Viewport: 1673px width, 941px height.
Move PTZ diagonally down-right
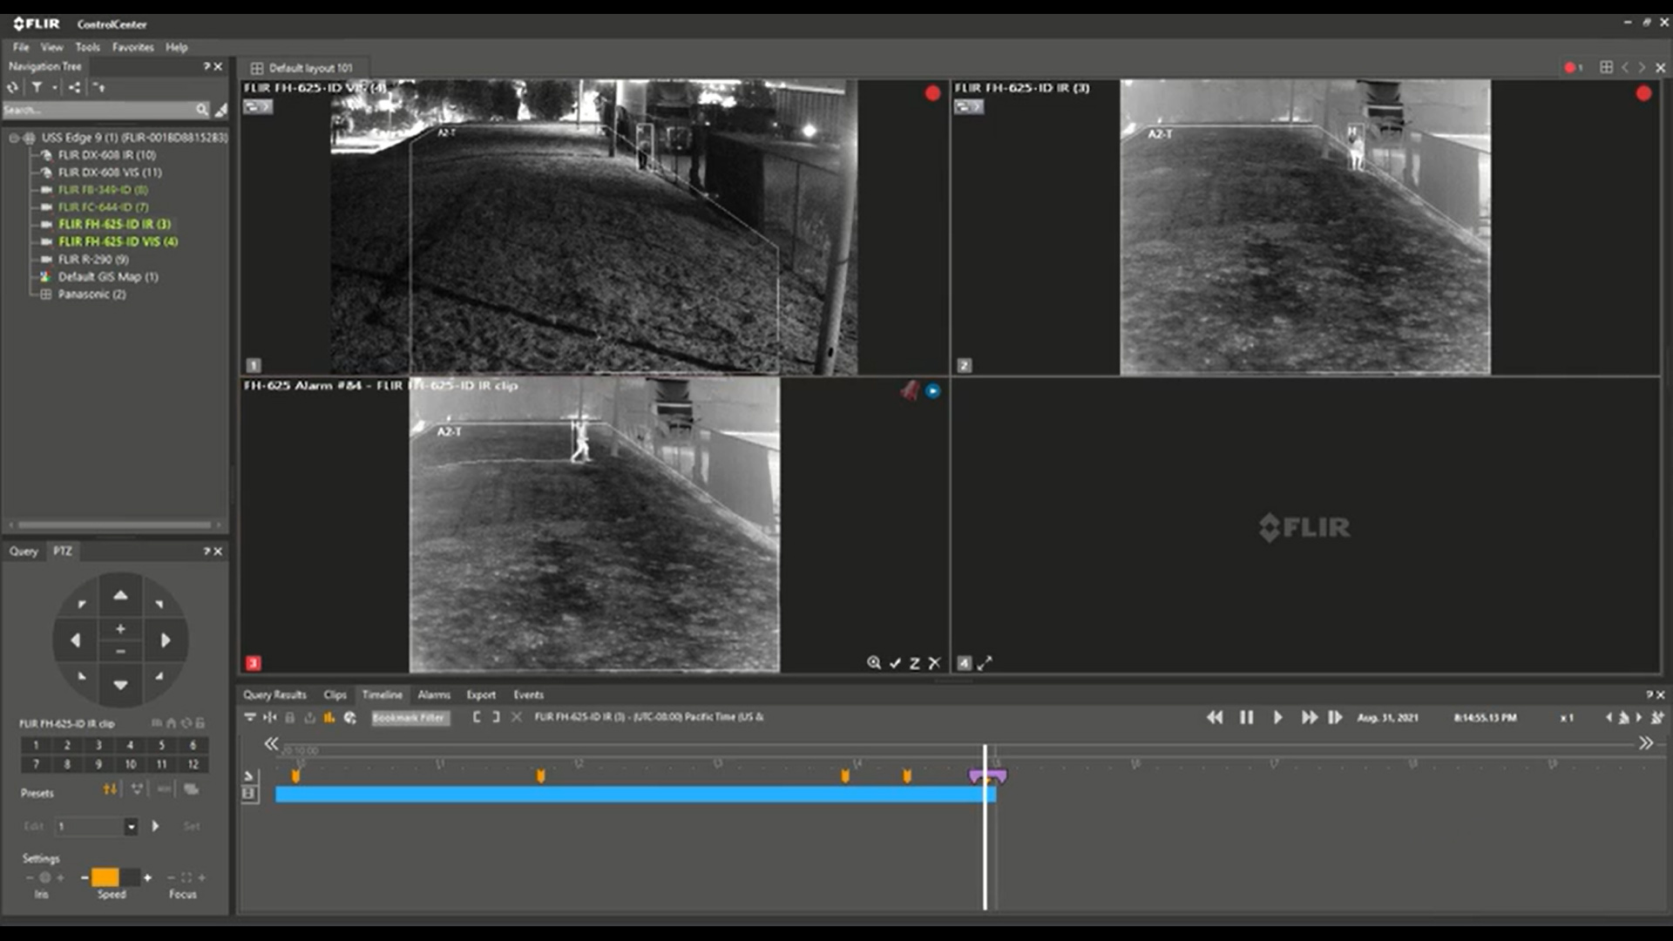point(159,676)
